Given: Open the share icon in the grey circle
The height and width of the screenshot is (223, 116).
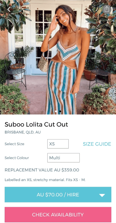Looking at the screenshot, I should coord(107,9).
